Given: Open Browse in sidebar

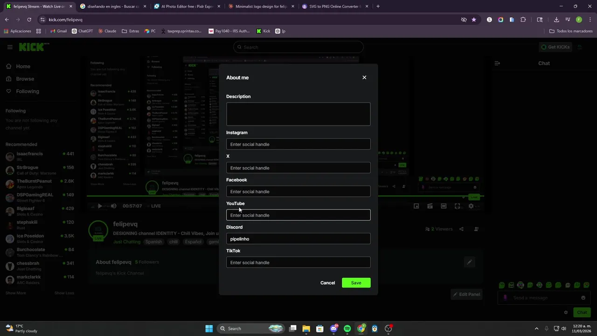Looking at the screenshot, I should [x=20, y=79].
